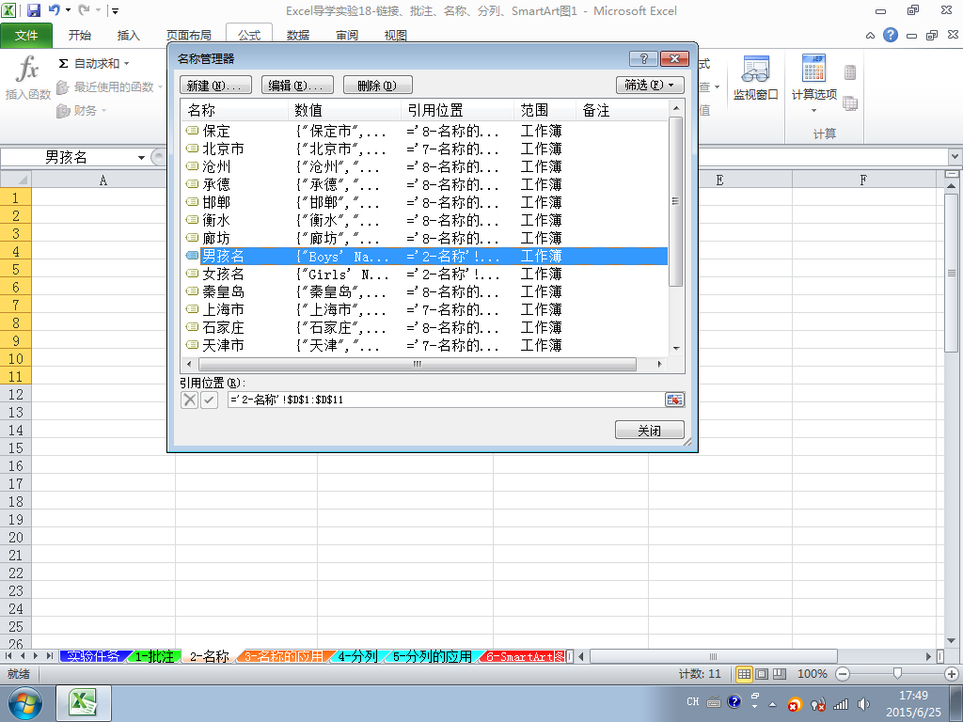Select the 秦皇岛 name row
This screenshot has width=963, height=722.
(424, 291)
